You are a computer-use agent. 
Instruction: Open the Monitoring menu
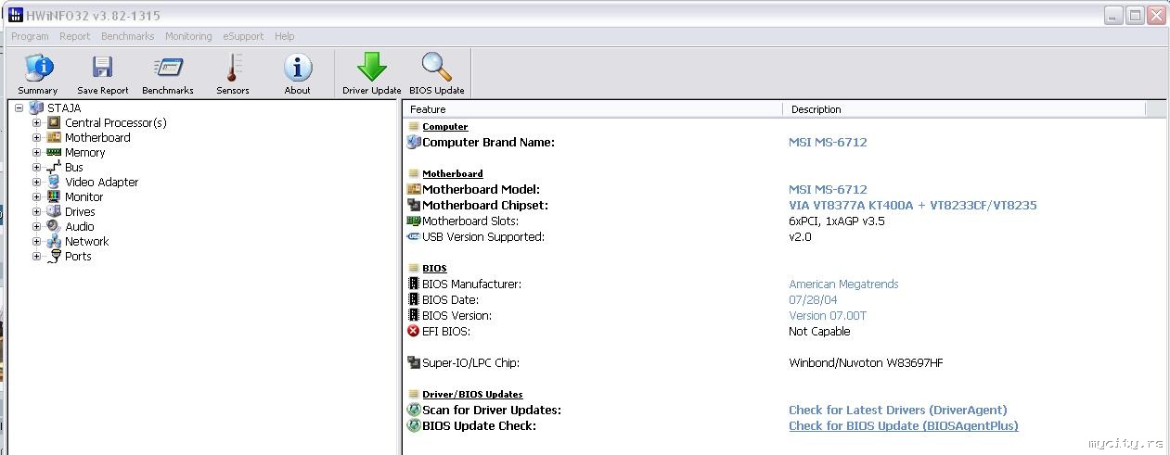[188, 36]
